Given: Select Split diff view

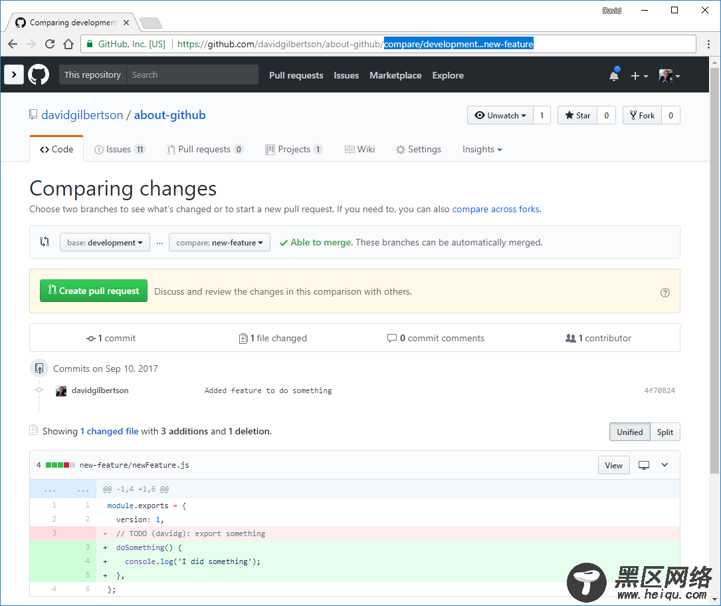Looking at the screenshot, I should (665, 432).
